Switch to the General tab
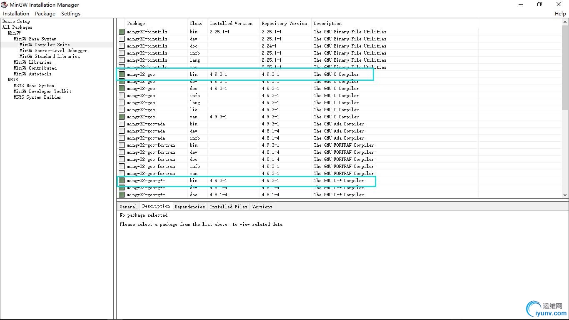 (x=128, y=207)
